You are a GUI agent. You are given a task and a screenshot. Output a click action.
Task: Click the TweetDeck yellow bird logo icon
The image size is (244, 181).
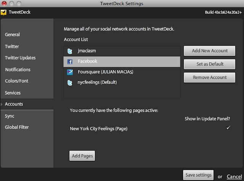pos(3,12)
